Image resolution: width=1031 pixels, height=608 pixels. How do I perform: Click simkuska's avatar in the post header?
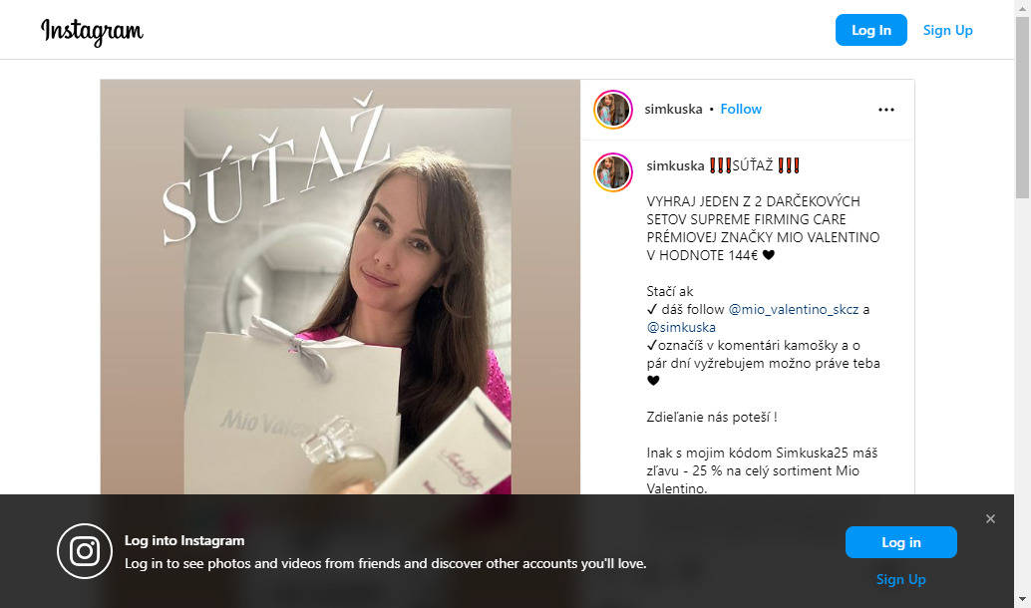pyautogui.click(x=613, y=109)
